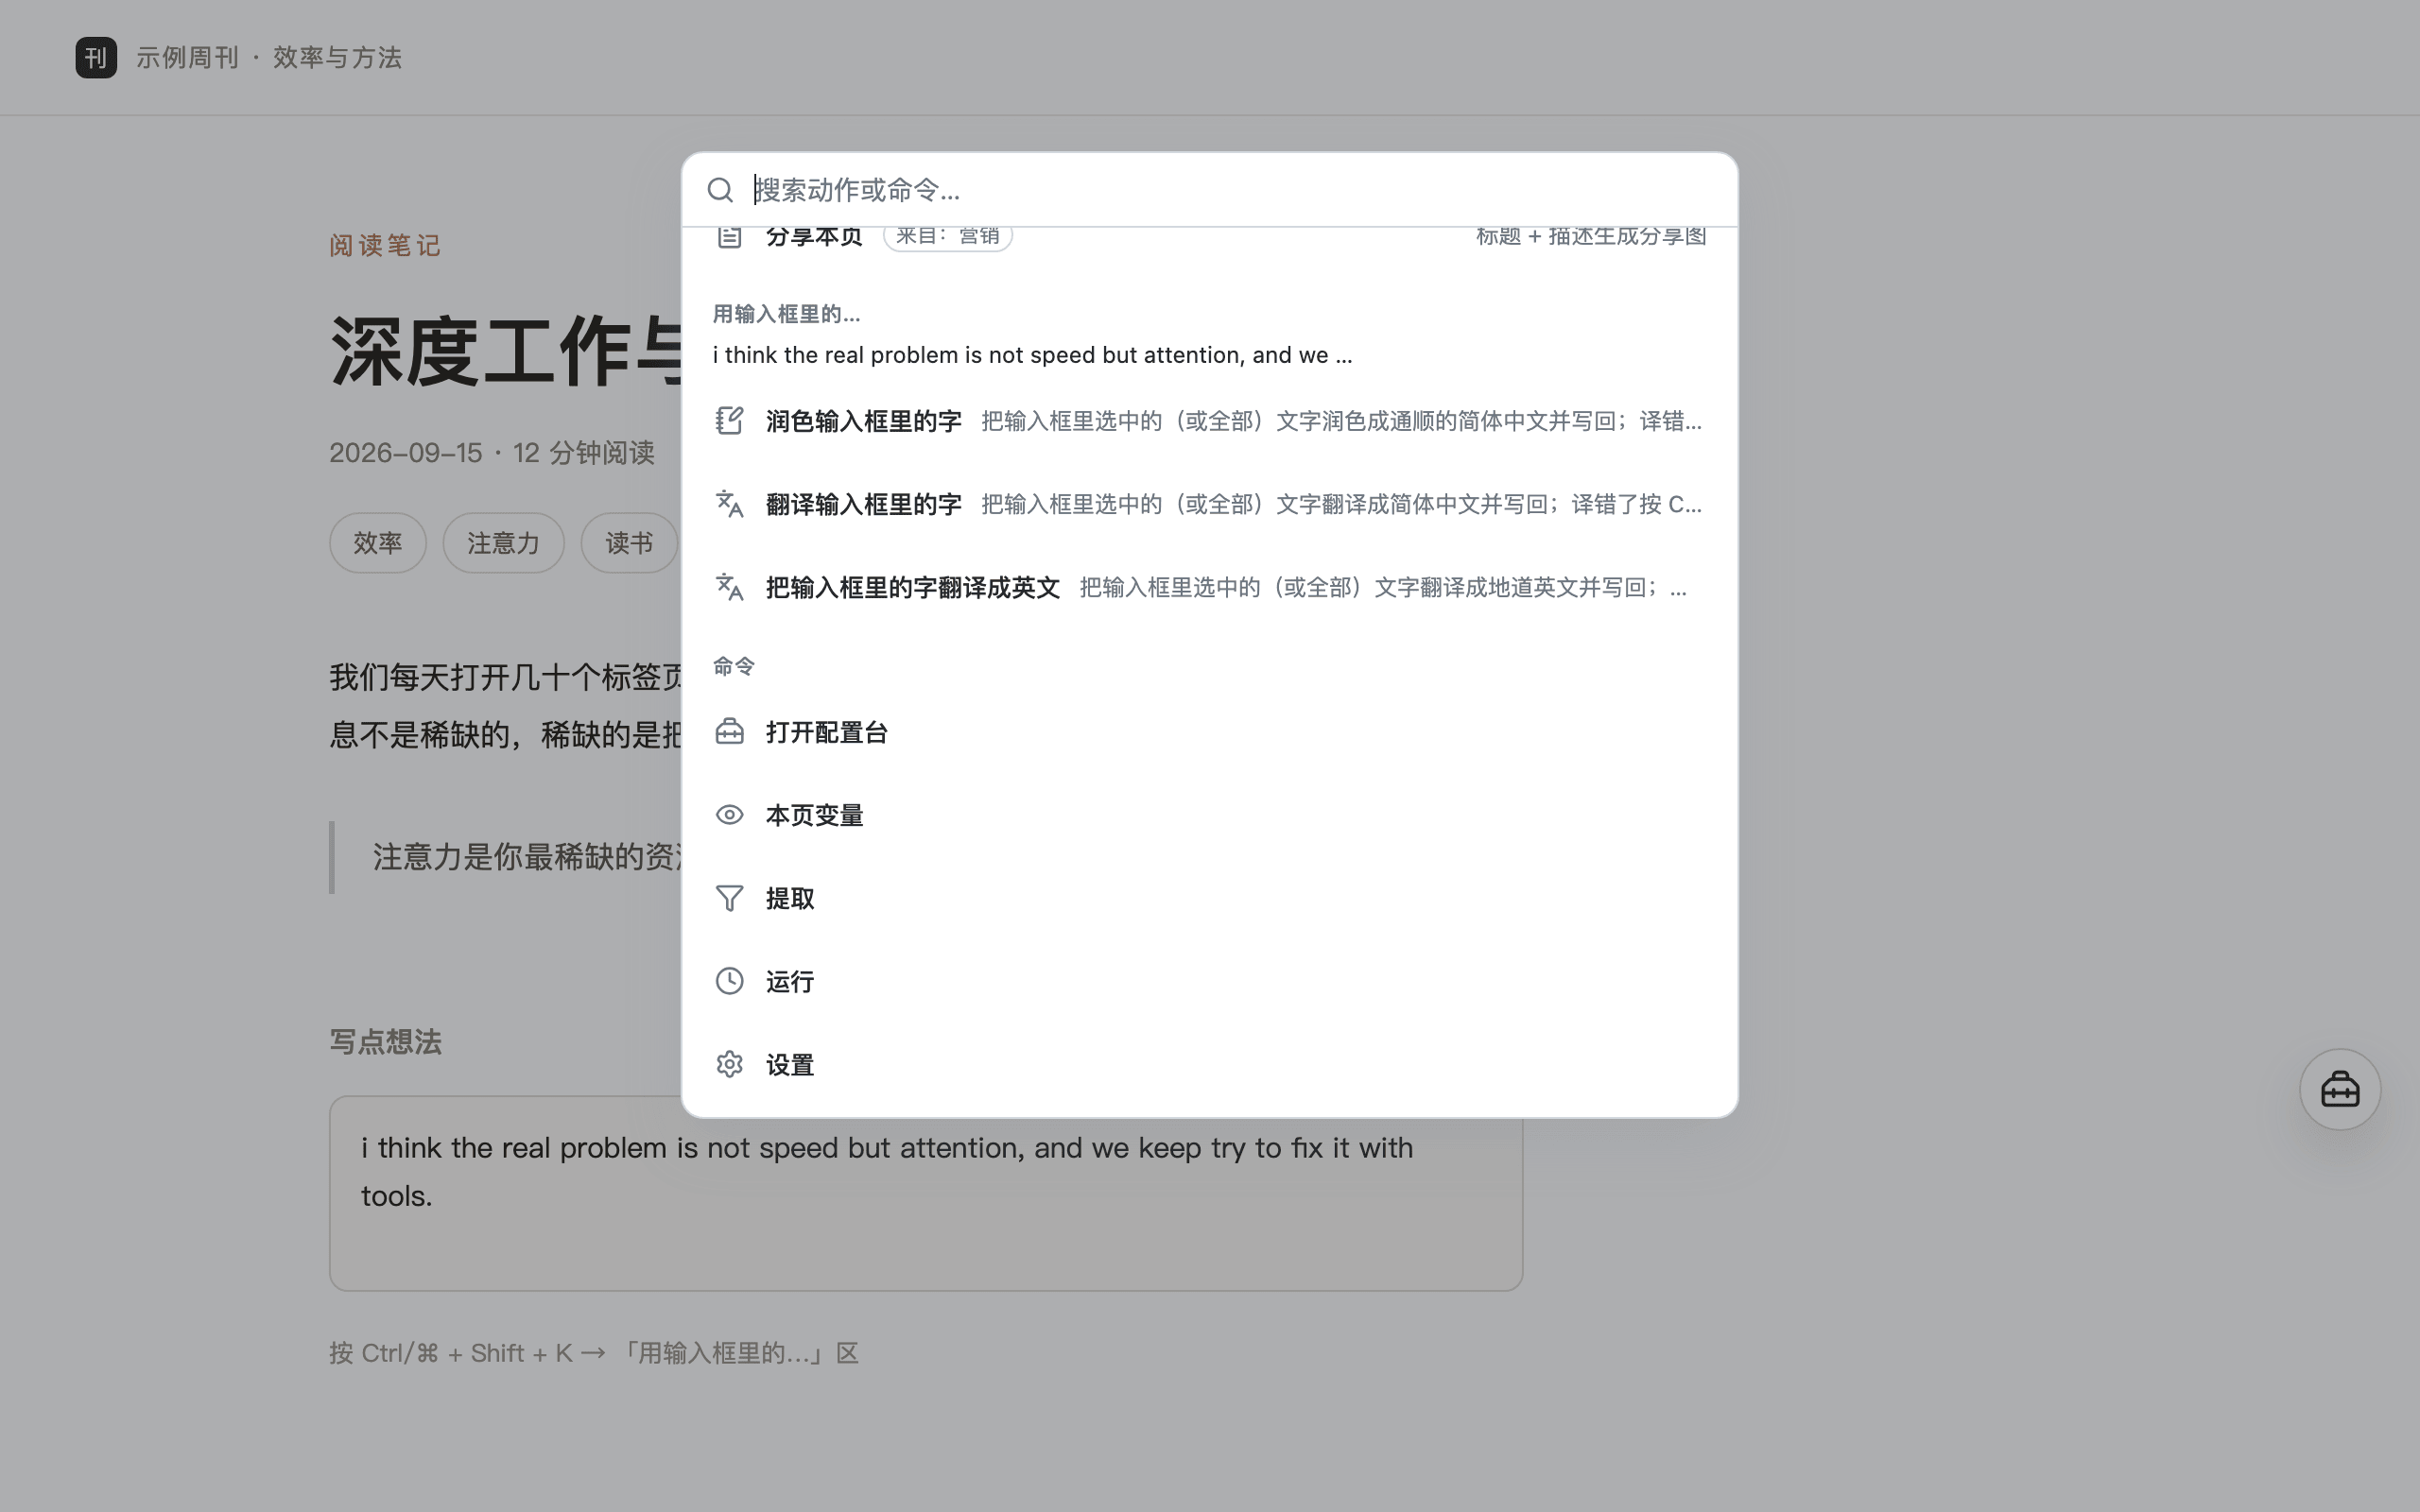Click the 写点想法 heading
Viewport: 2420px width, 1512px height.
[x=386, y=1042]
